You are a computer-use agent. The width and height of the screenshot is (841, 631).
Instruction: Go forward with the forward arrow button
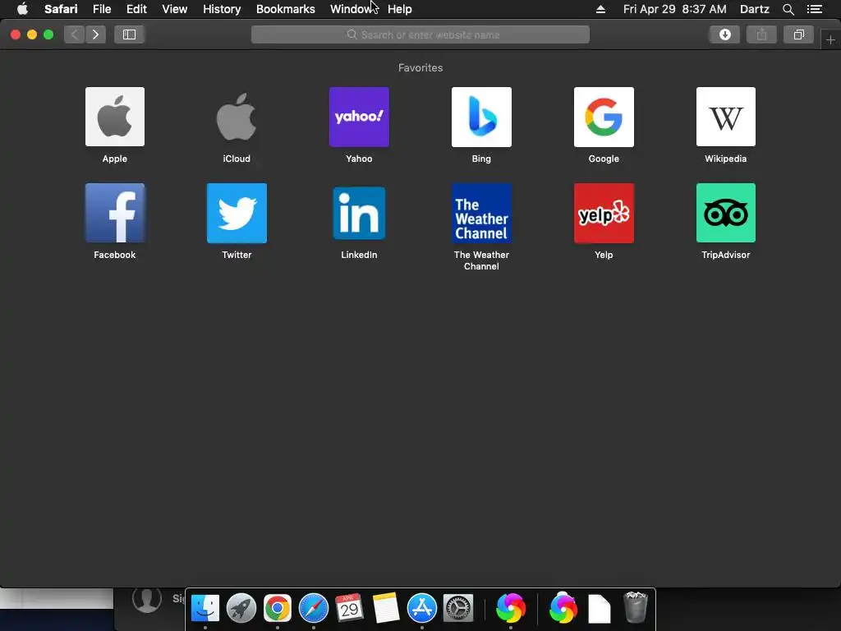[95, 35]
